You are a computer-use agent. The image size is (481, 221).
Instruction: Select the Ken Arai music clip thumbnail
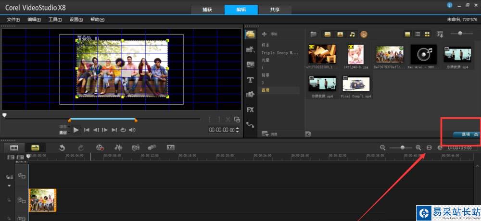pyautogui.click(x=423, y=54)
